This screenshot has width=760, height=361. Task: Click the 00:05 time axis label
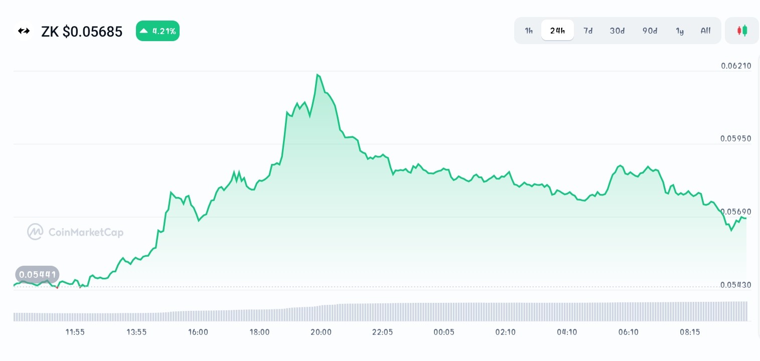point(443,332)
